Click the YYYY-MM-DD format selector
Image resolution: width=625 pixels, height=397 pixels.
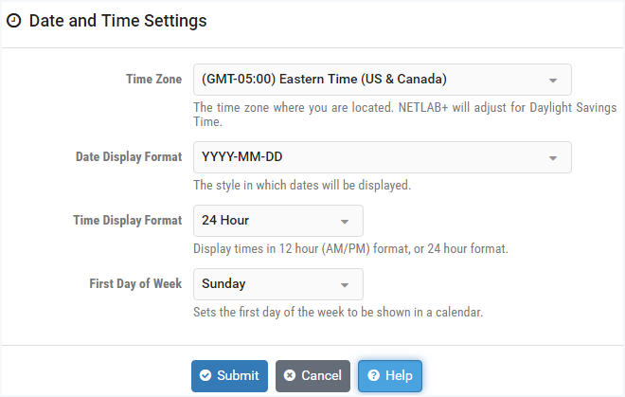click(383, 157)
